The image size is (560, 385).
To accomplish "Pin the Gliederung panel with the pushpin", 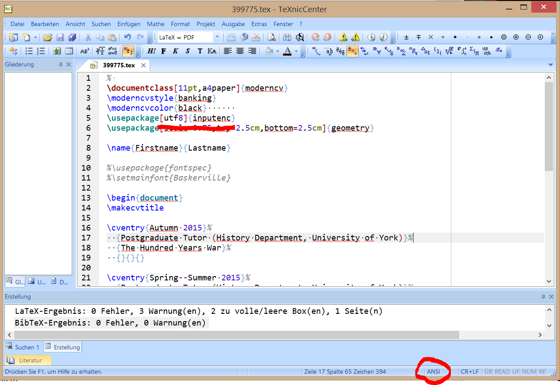I will tap(60, 65).
